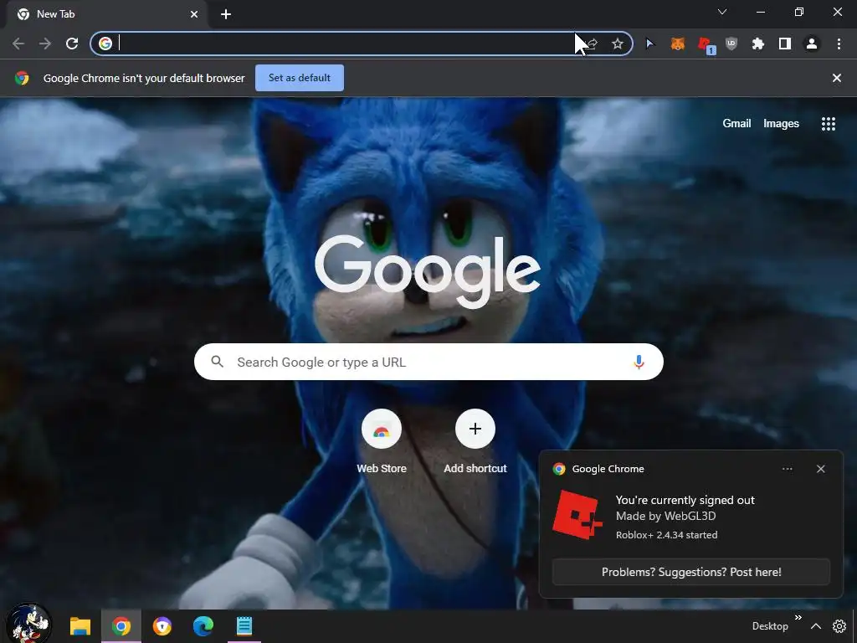Screen dimensions: 857x643
Task: Open the uBlock Origin shield extension
Action: pos(731,44)
